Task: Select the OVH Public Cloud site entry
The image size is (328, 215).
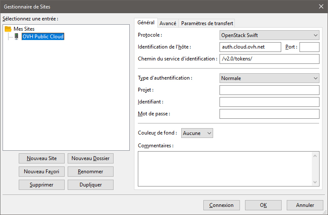Action: click(43, 37)
